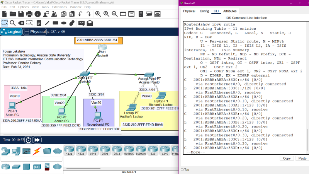Pick the 2911 router model
Viewport: 309px width, 174px height.
117,150
